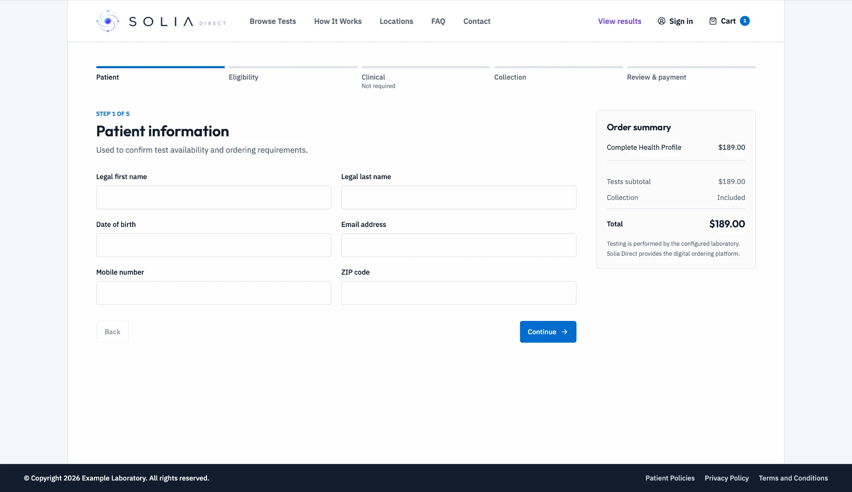Click the 'Included' collection value
This screenshot has height=492, width=852.
click(731, 198)
